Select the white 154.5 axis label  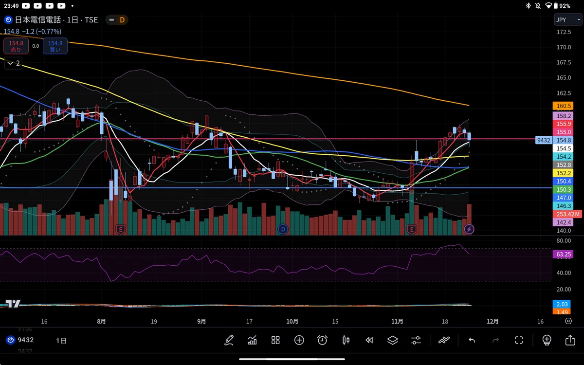pos(563,148)
